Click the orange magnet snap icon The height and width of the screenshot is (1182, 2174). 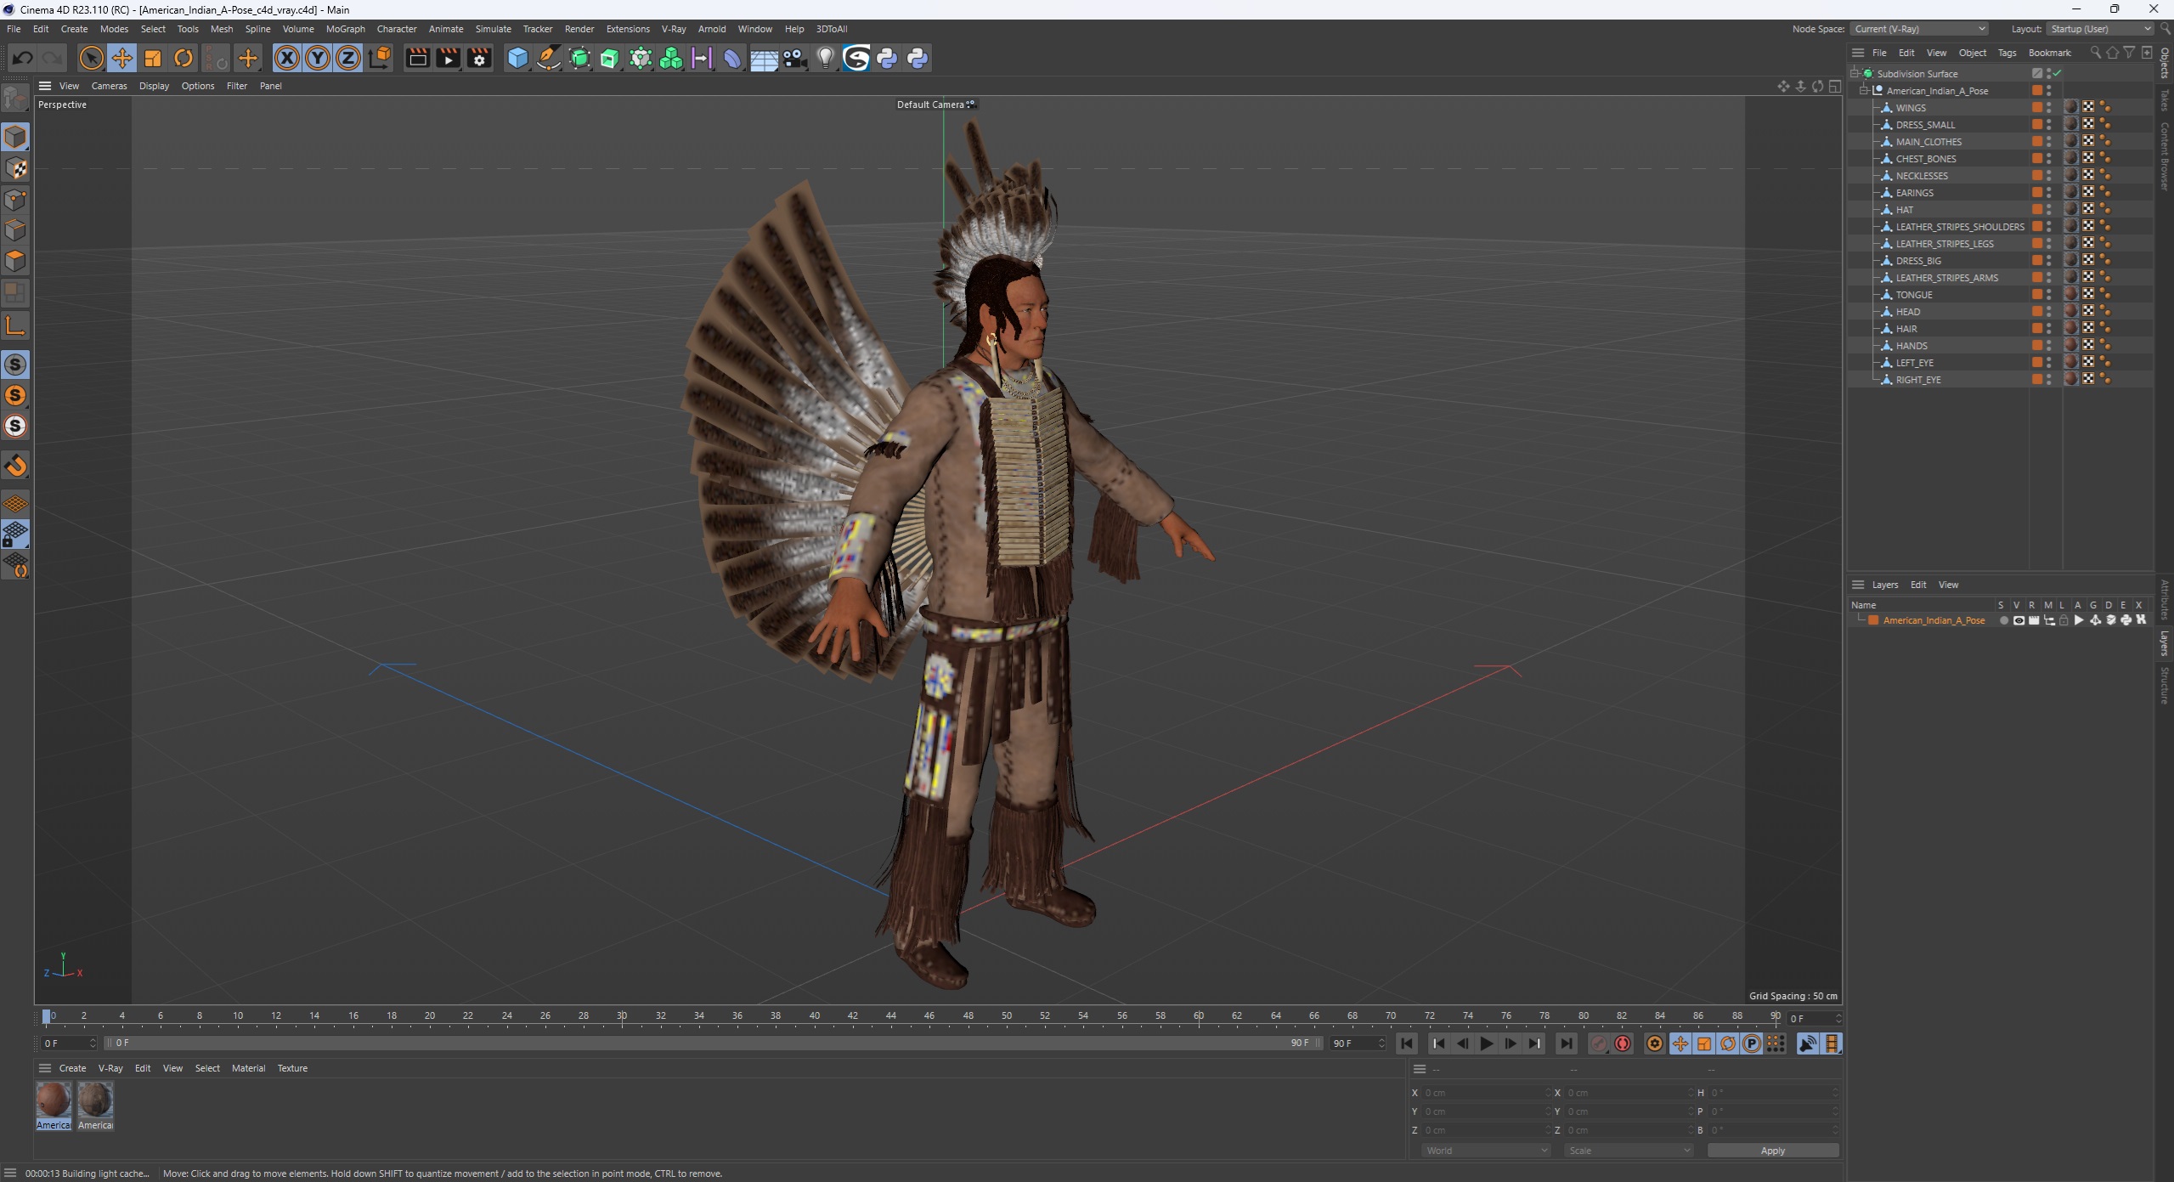15,466
